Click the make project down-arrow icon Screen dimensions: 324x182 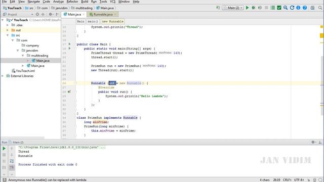click(x=218, y=8)
